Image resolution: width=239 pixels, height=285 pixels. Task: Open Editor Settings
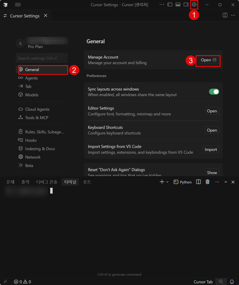pyautogui.click(x=212, y=111)
